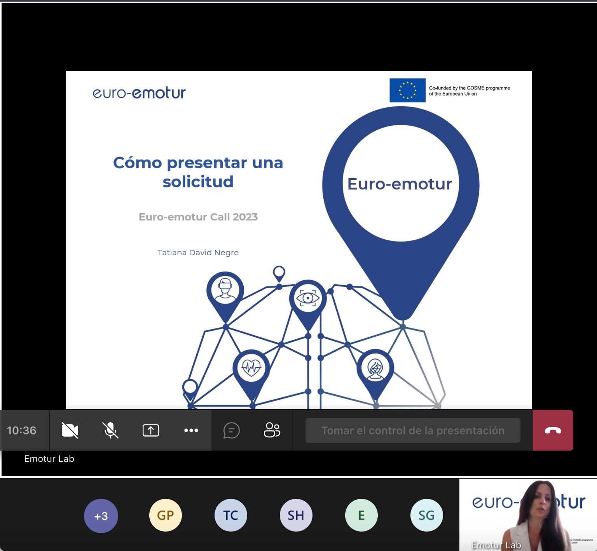Show the participants list
The image size is (597, 551).
[x=272, y=430]
